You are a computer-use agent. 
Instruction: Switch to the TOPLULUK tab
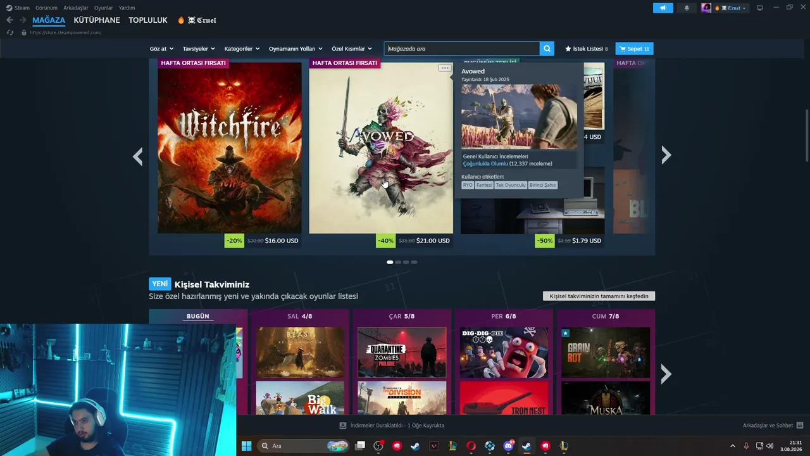click(148, 20)
